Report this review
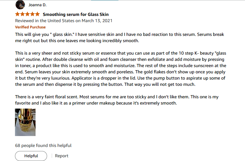Screen dimensions: 245x161 (x=62, y=156)
